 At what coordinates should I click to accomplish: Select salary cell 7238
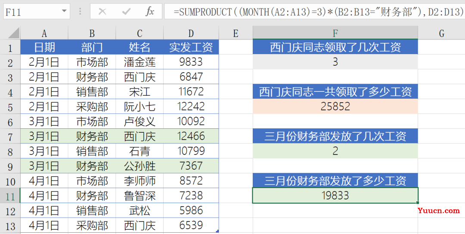[191, 195]
